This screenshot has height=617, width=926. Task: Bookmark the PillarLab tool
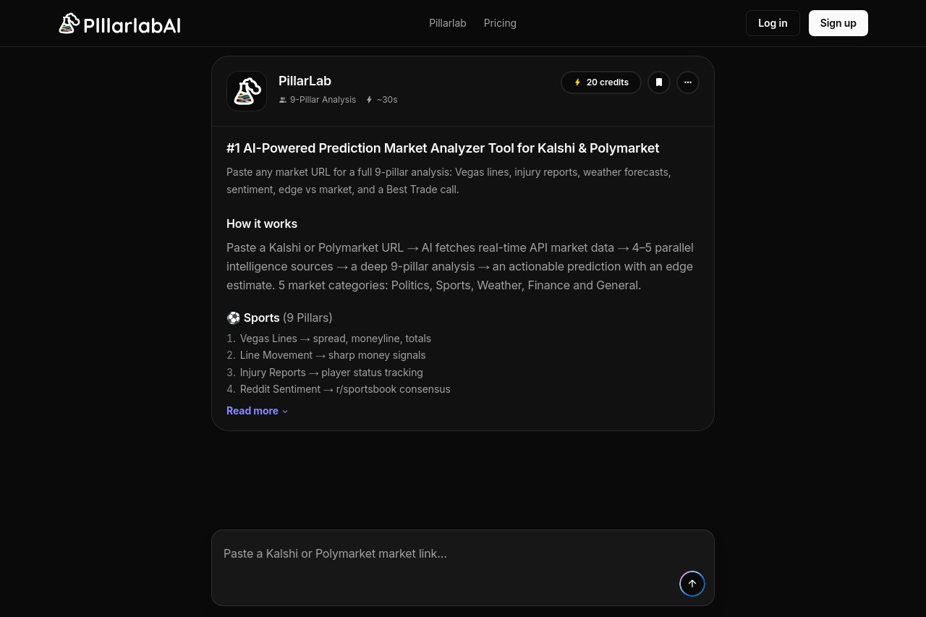(659, 82)
